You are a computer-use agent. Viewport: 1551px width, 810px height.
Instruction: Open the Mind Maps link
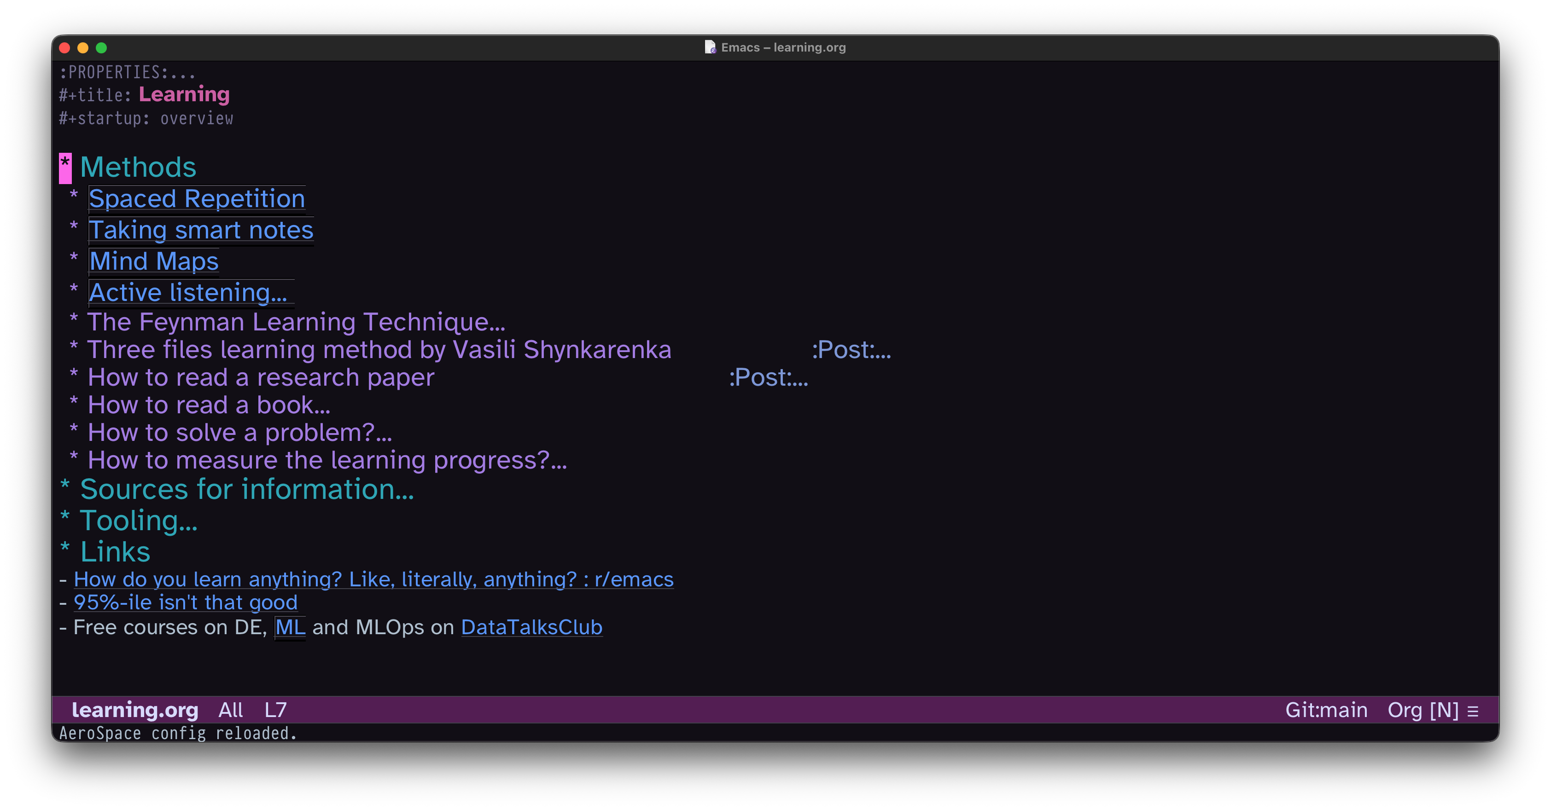click(x=153, y=262)
